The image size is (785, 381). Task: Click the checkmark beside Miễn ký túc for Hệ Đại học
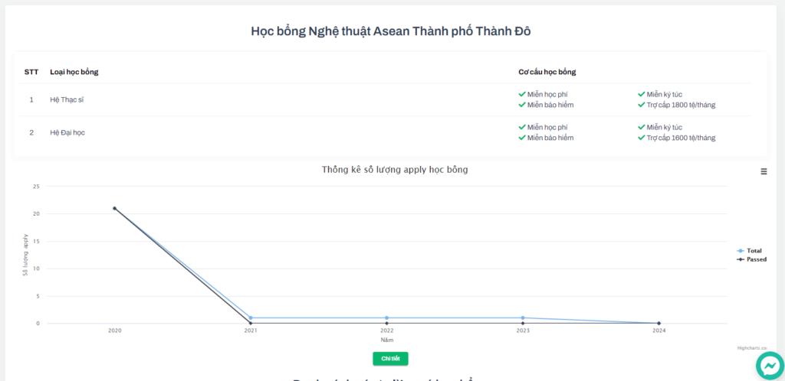tap(641, 128)
